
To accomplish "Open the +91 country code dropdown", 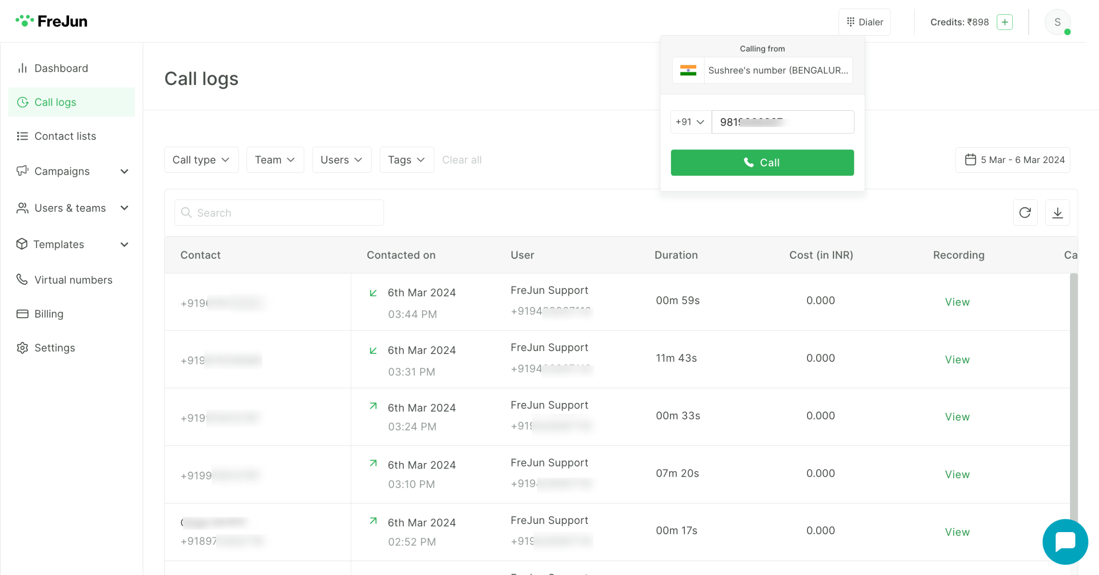I will click(x=690, y=122).
